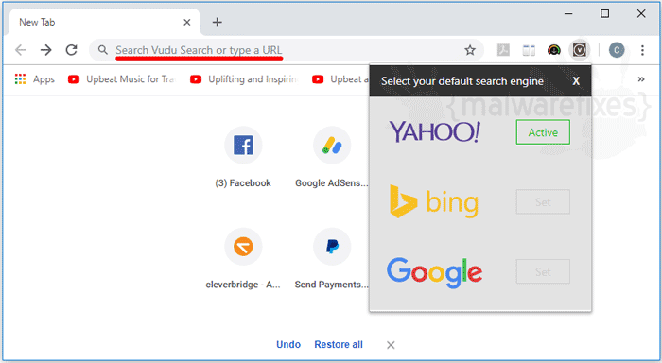
Task: Open the cleverbridge shortcut tile
Action: point(243,258)
